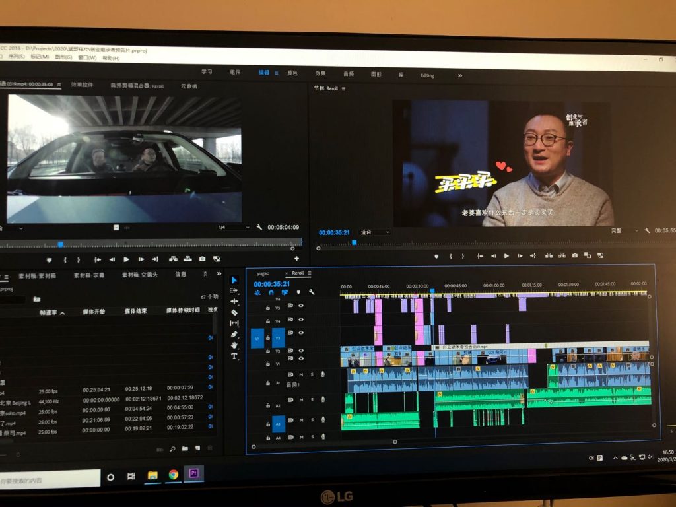
Task: Enable voice-over record on A1
Action: tap(322, 374)
